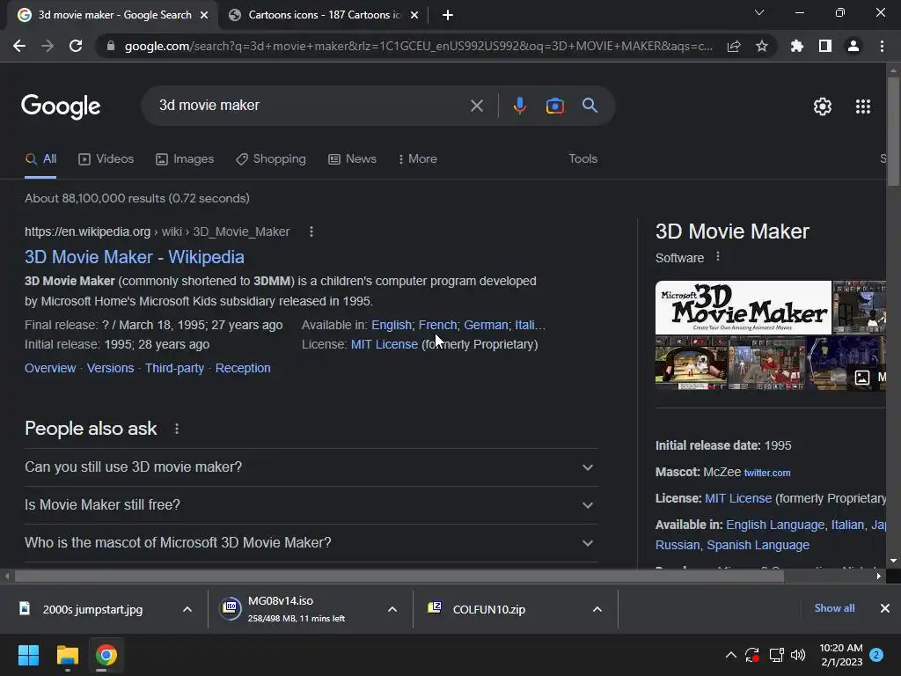Viewport: 901px width, 676px height.
Task: Search by image camera icon
Action: pos(554,106)
